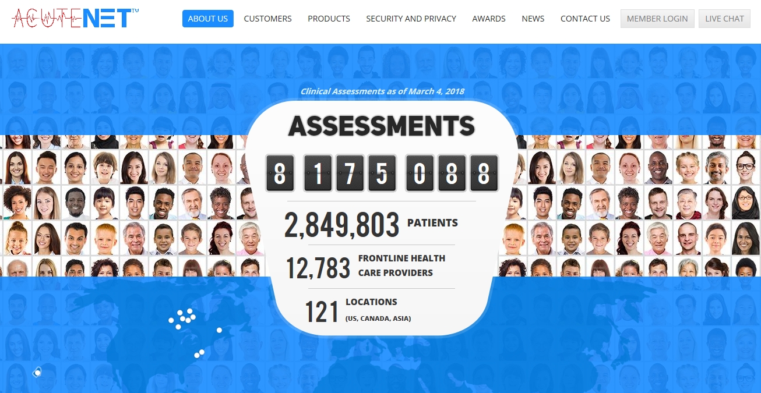
Task: Open the Products menu item
Action: [329, 19]
